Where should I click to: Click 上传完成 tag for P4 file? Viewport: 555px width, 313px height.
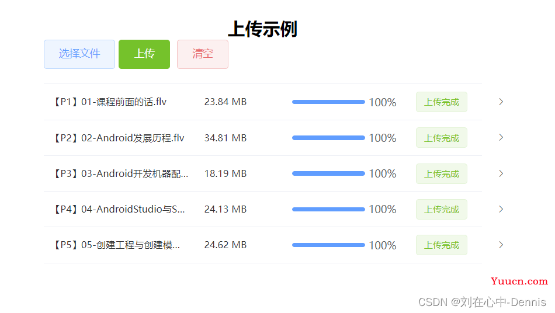point(442,210)
